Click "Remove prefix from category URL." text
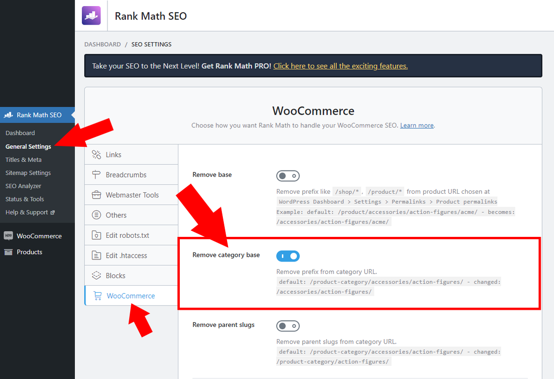Image resolution: width=554 pixels, height=379 pixels. (326, 272)
